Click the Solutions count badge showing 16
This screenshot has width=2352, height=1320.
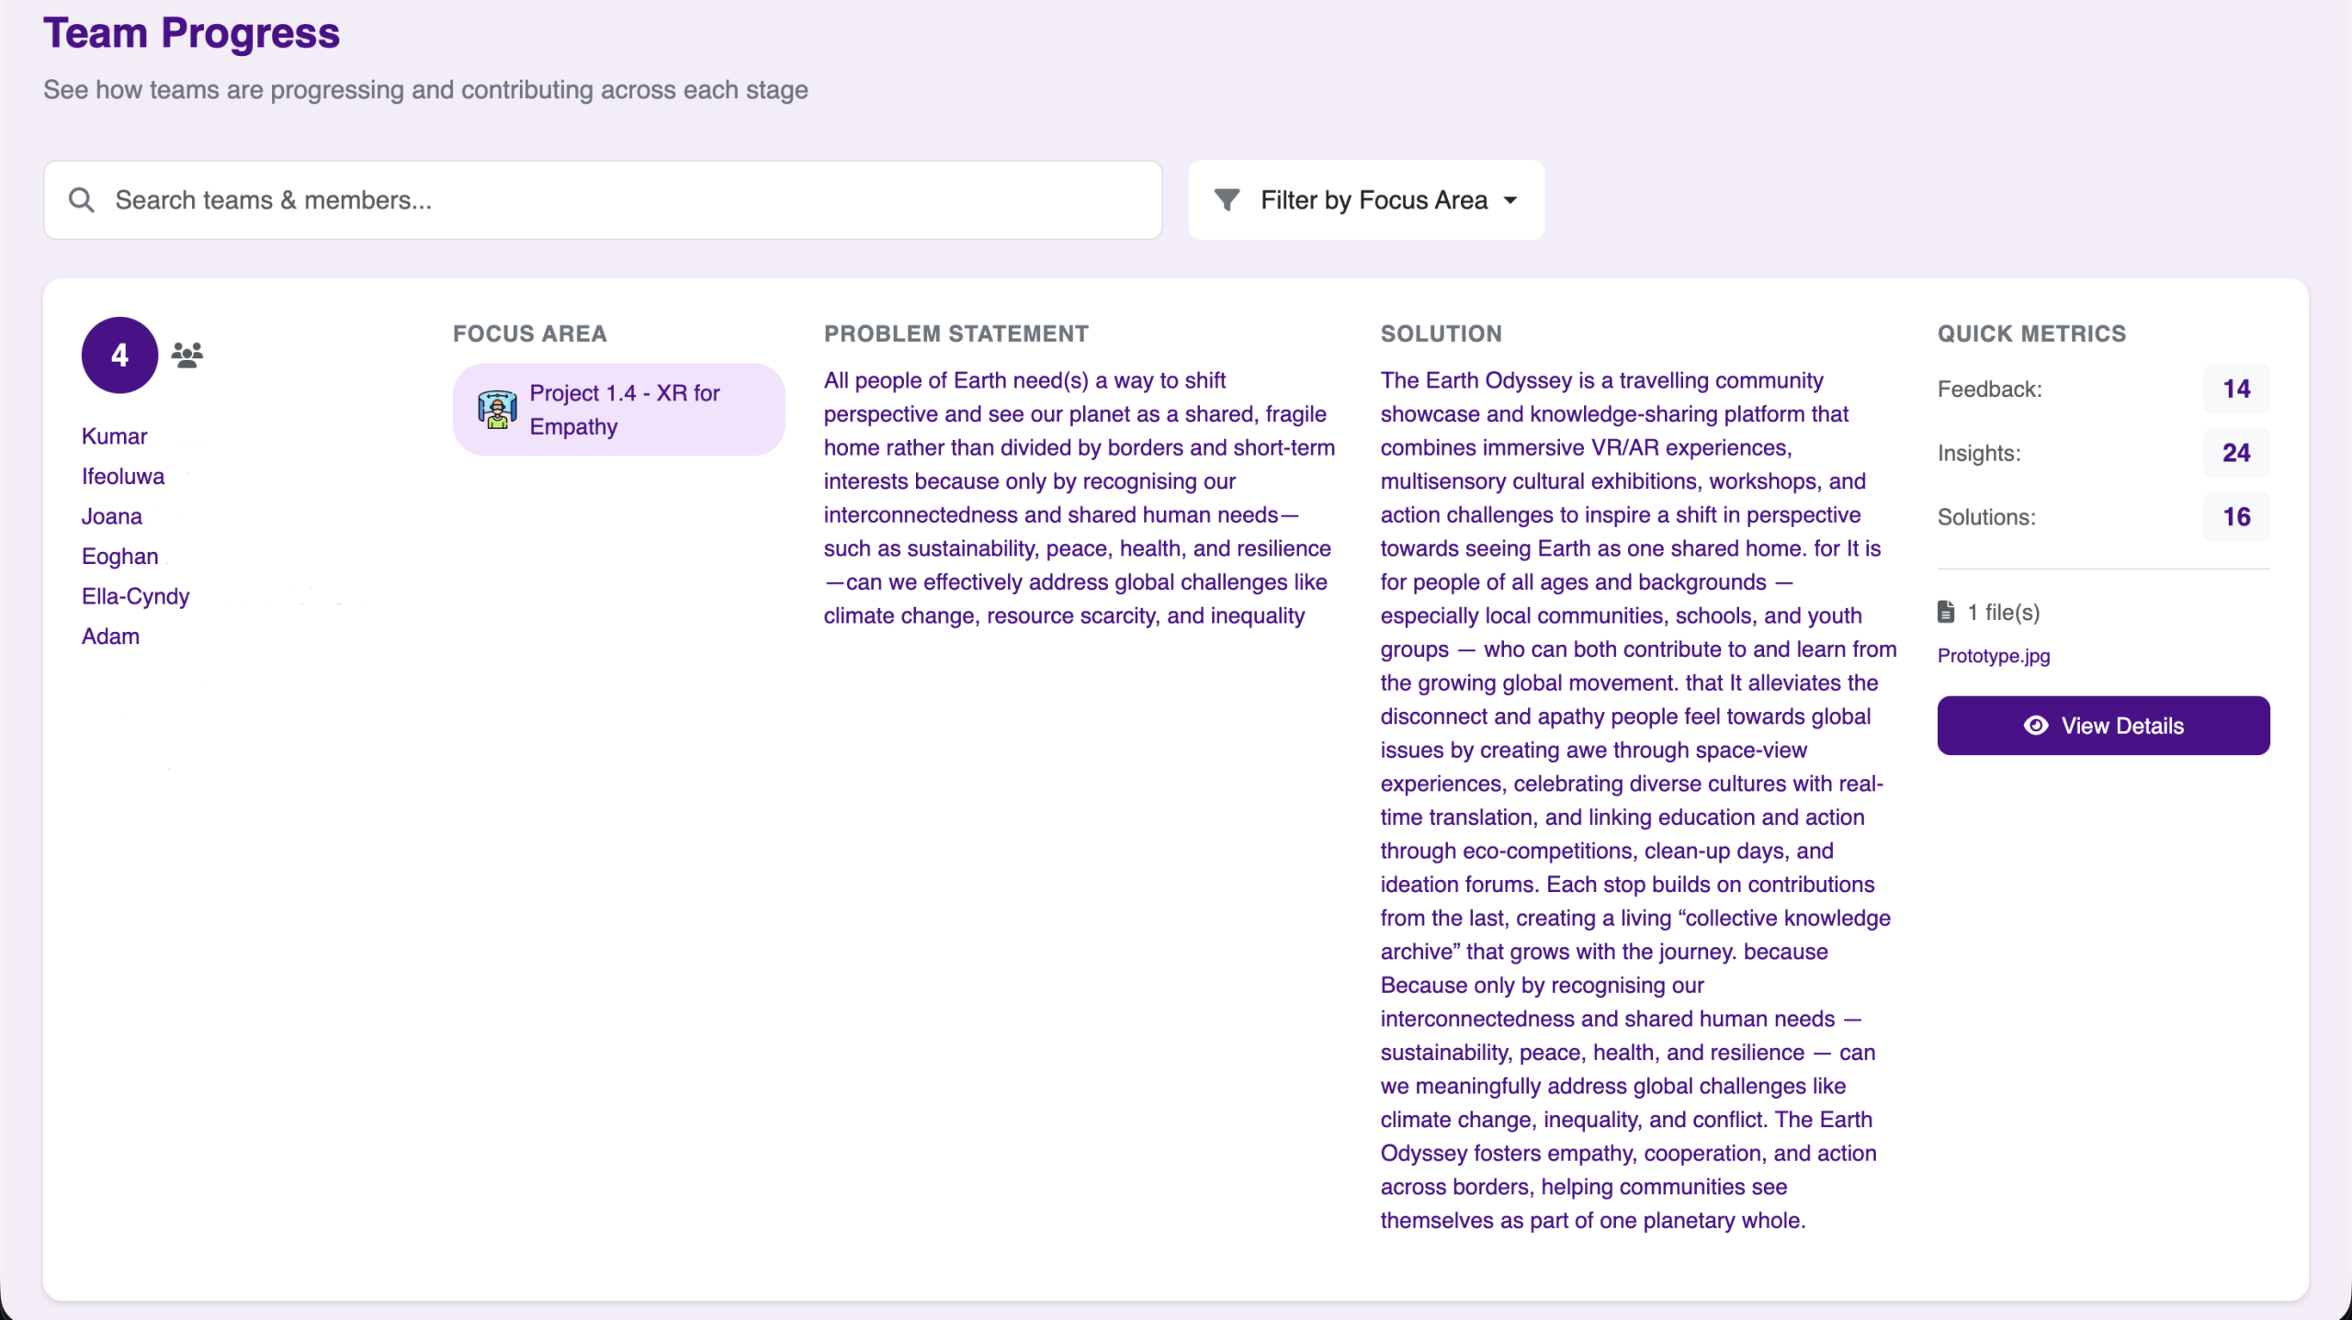2235,516
